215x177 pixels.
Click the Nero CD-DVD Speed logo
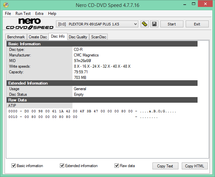(x=30, y=24)
